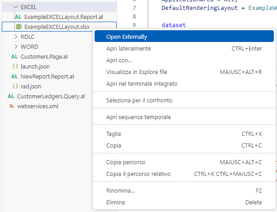
Task: Open ExampleEXCELLayout.Report.al file
Action: click(64, 17)
